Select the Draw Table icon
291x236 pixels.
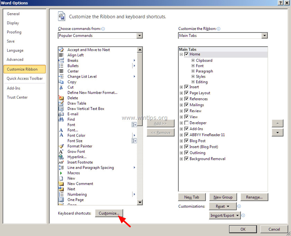(61, 103)
